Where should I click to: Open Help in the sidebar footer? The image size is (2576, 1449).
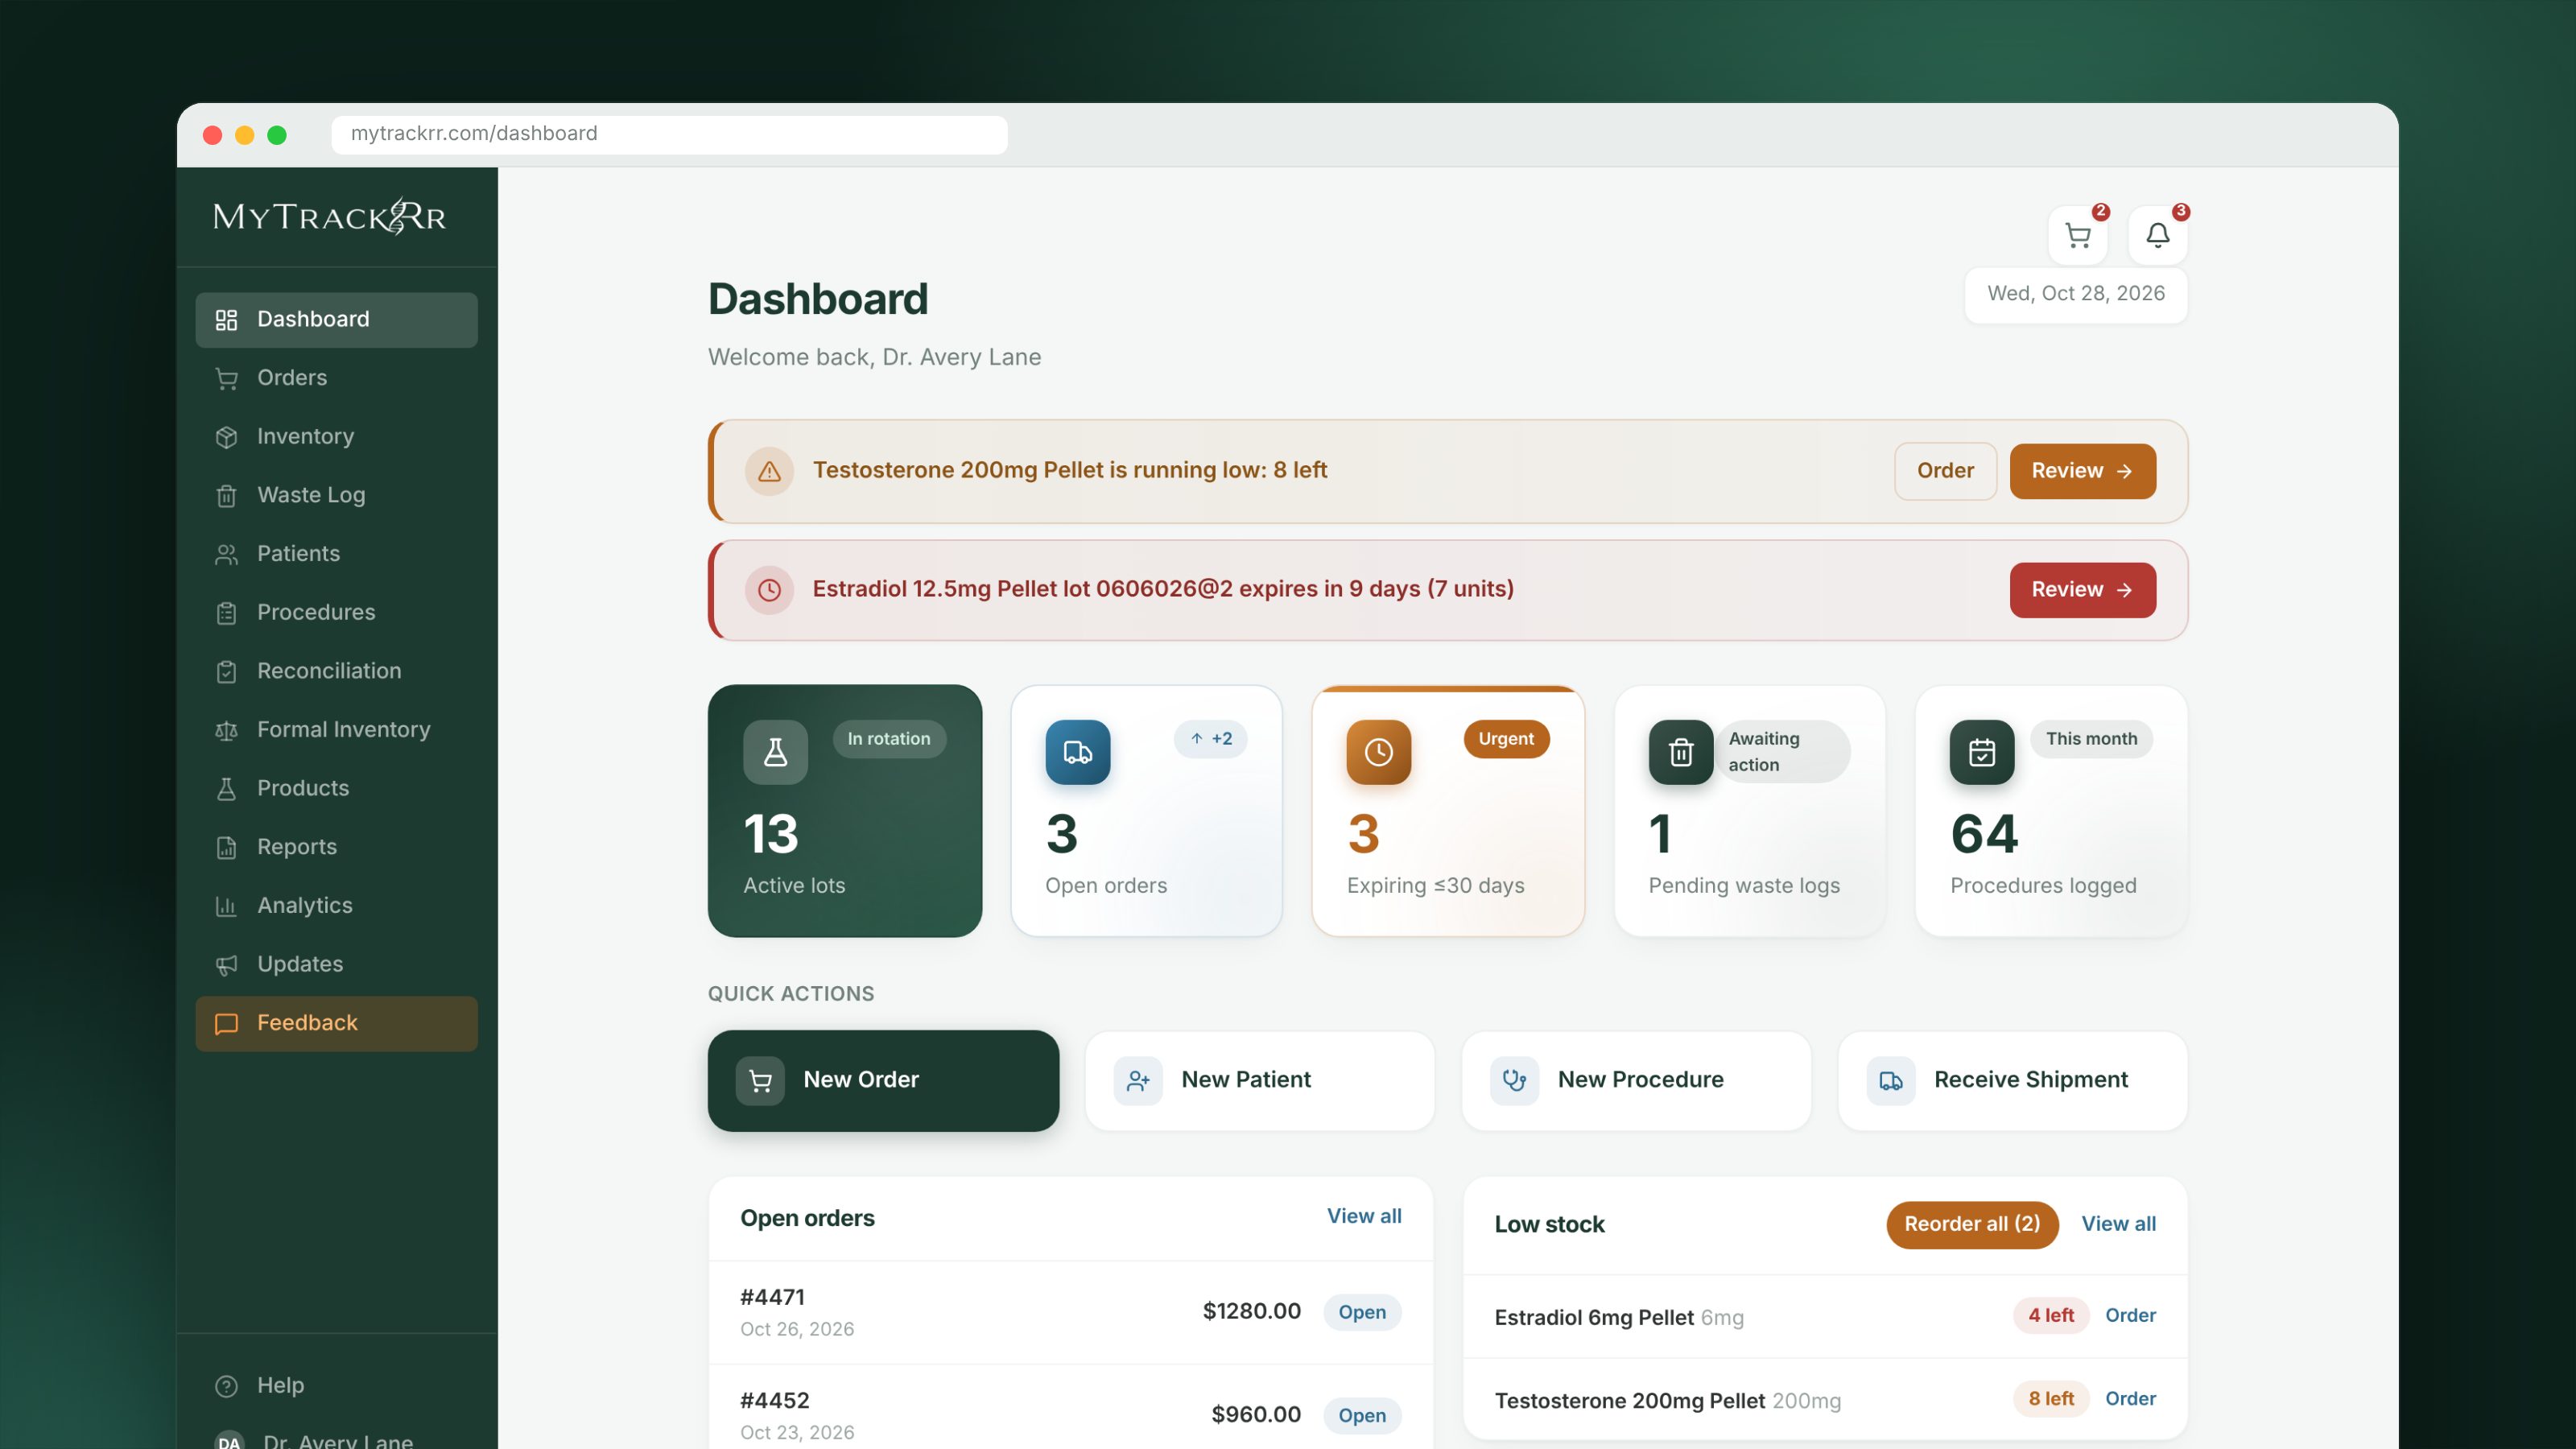336,1386
